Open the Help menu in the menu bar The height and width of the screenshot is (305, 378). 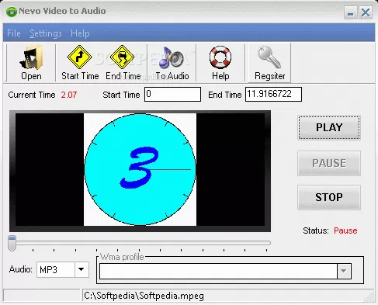pyautogui.click(x=80, y=33)
